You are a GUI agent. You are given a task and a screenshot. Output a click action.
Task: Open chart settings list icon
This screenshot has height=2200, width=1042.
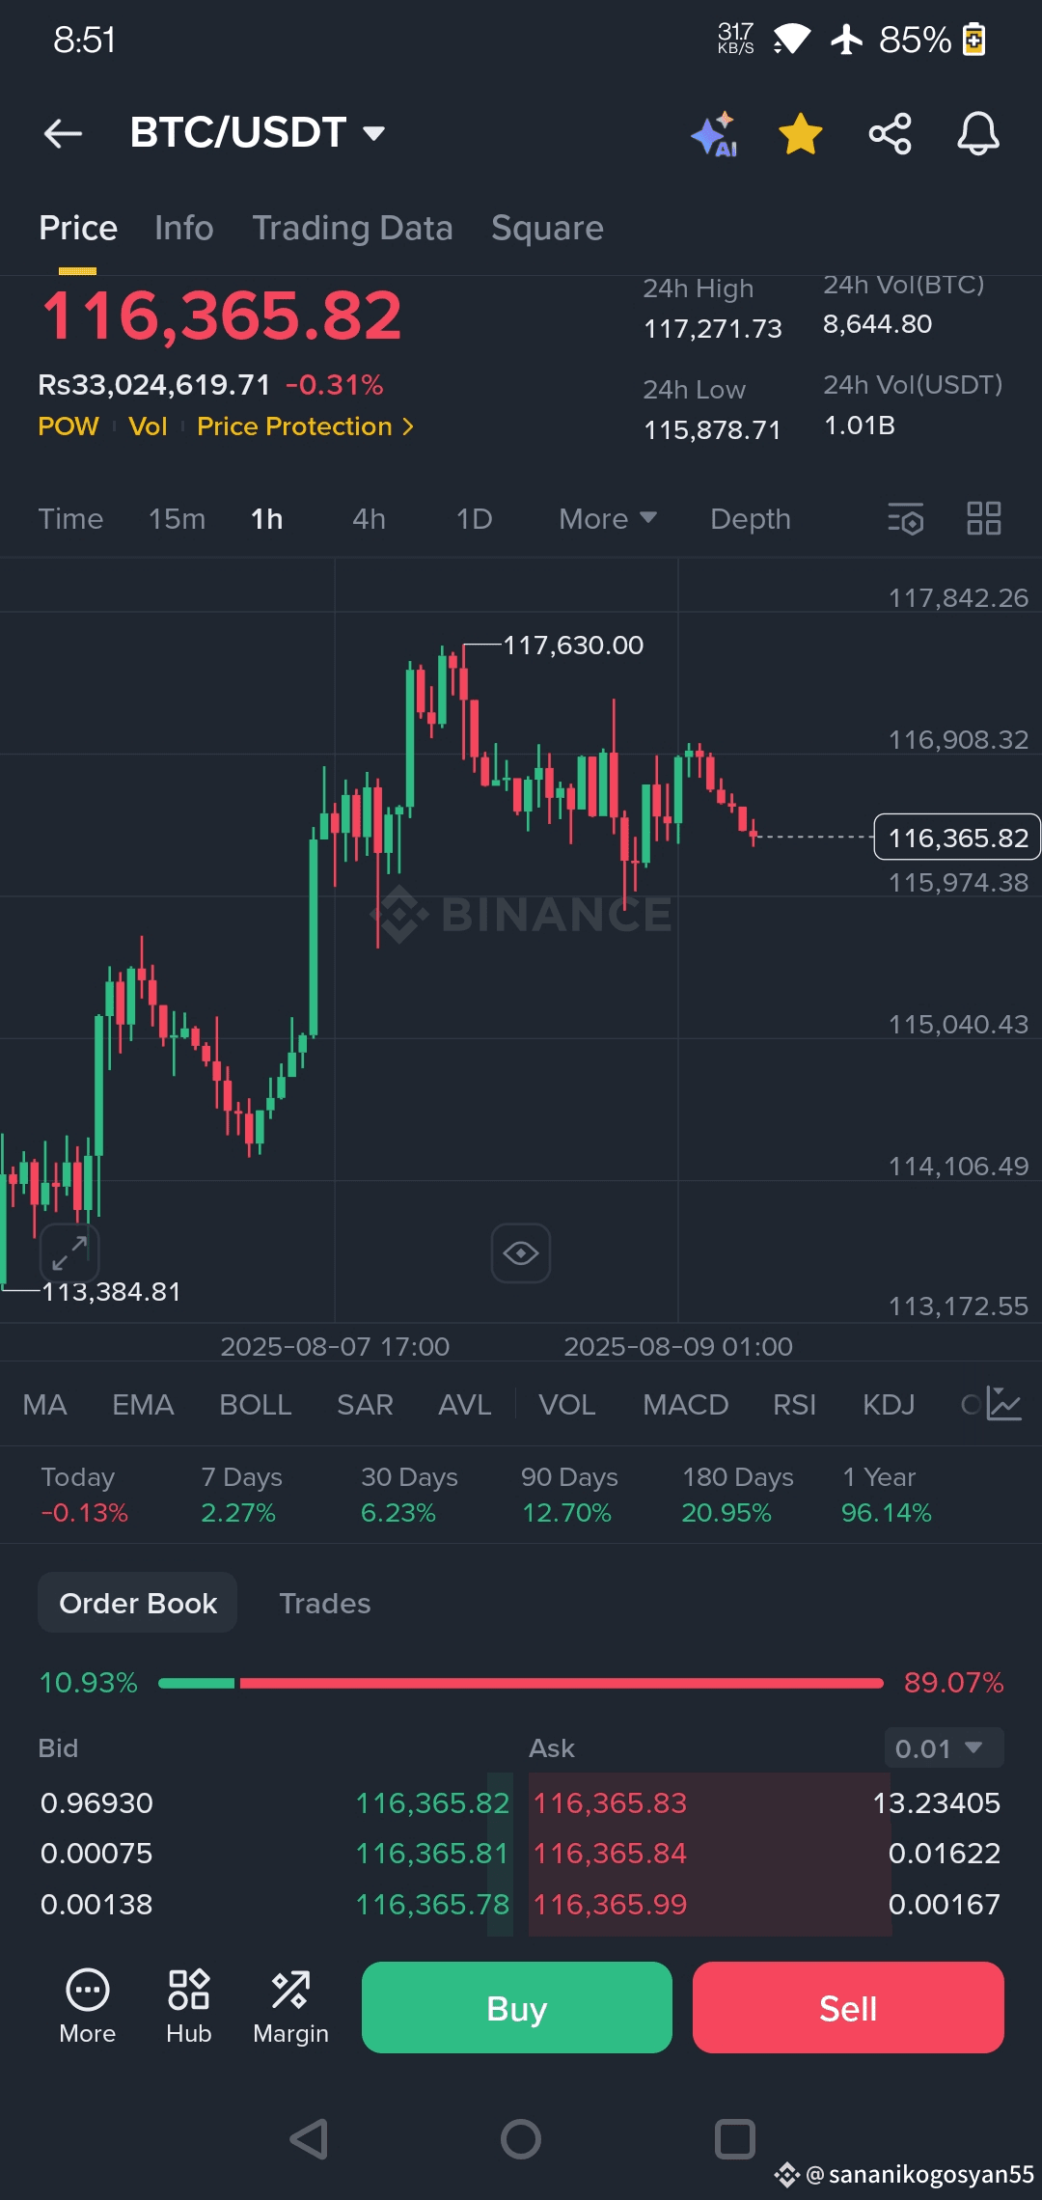tap(905, 519)
